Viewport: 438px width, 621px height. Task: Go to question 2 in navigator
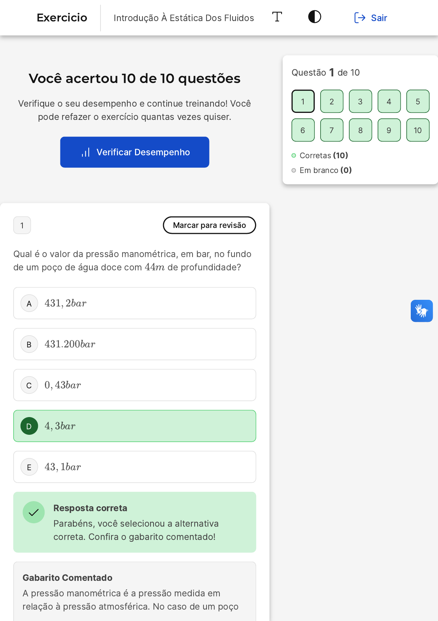point(332,101)
